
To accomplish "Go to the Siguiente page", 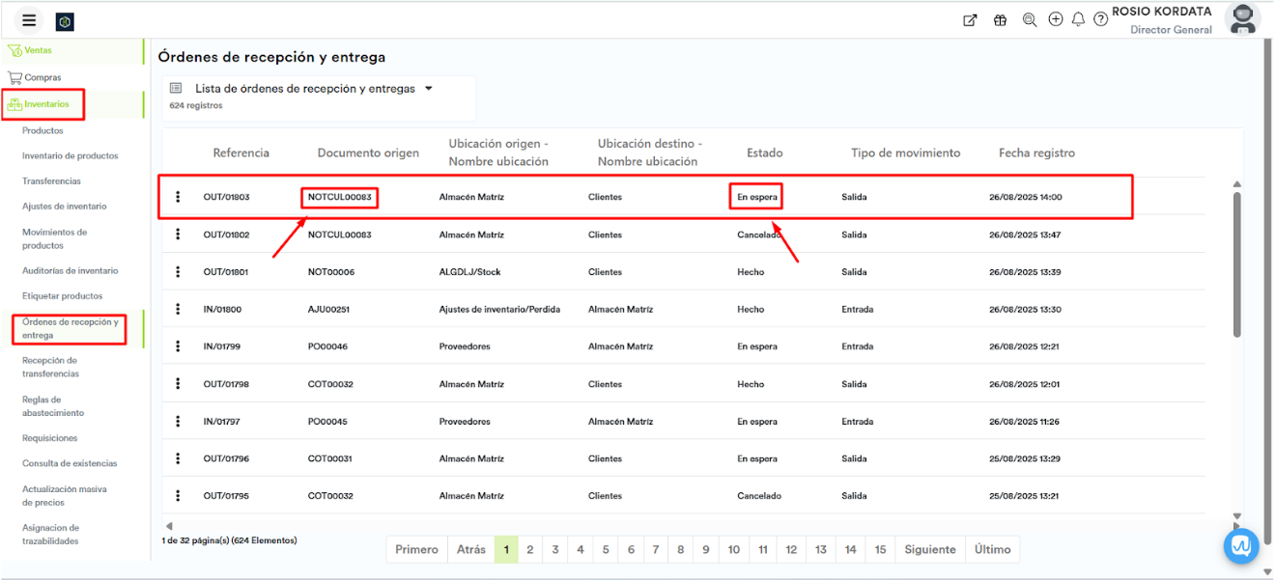I will click(929, 550).
